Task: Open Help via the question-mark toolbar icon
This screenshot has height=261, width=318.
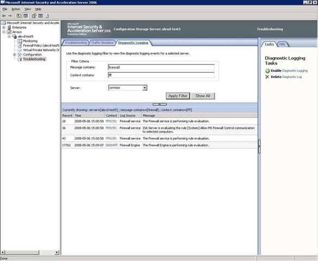Action: coord(34,16)
